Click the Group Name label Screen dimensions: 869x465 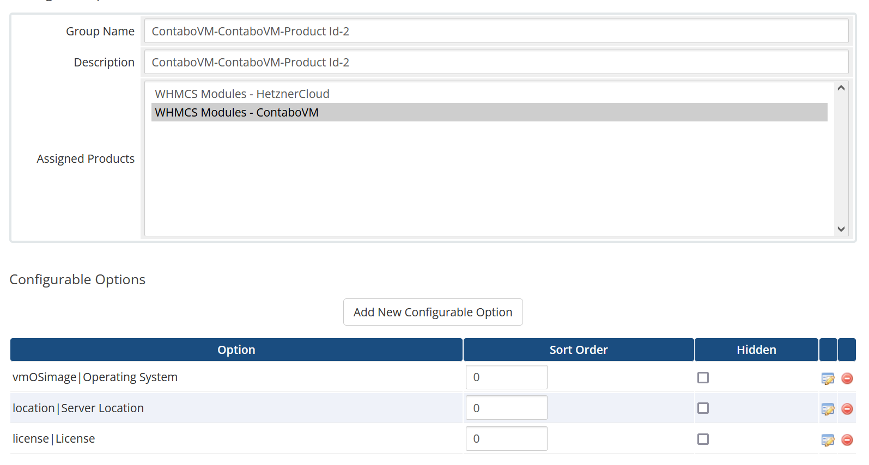[100, 31]
